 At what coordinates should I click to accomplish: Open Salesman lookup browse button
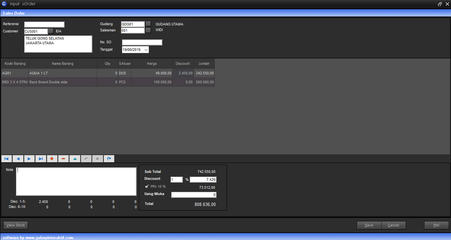[148, 30]
